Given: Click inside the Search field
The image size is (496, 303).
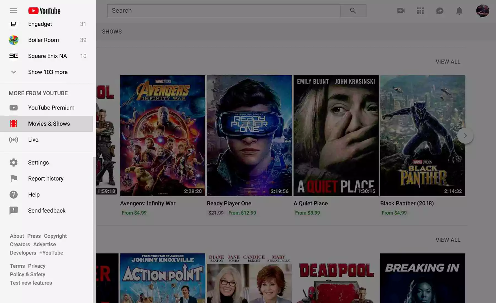Looking at the screenshot, I should (223, 11).
